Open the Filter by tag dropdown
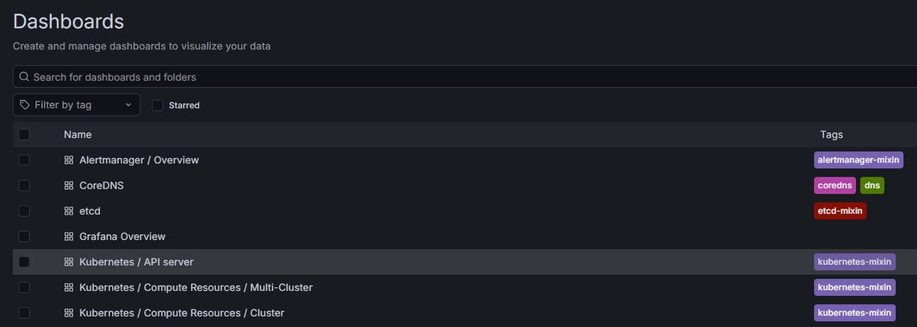Screen dimensions: 917x327 tap(77, 105)
